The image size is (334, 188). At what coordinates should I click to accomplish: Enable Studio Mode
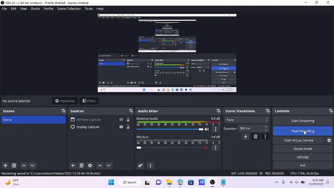click(x=303, y=149)
